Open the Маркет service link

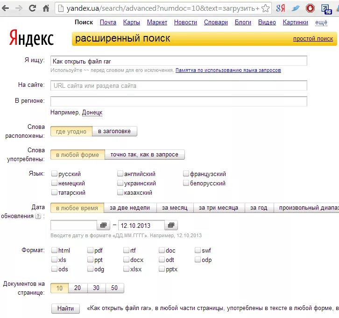157,22
